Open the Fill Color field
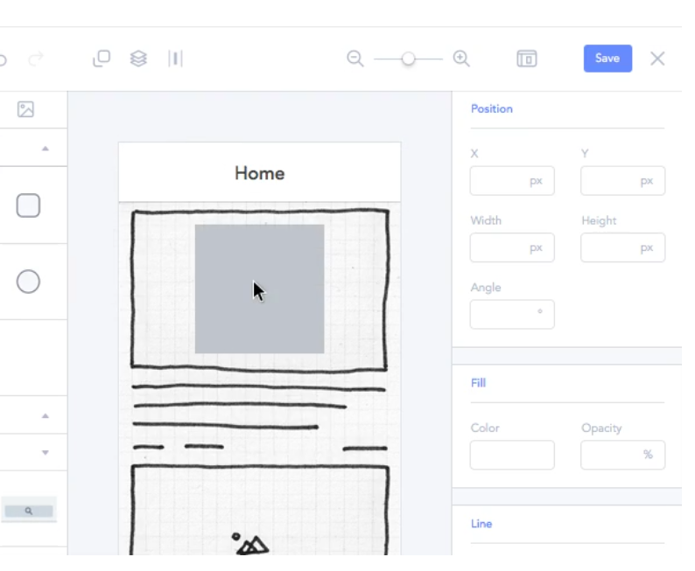 coord(512,455)
